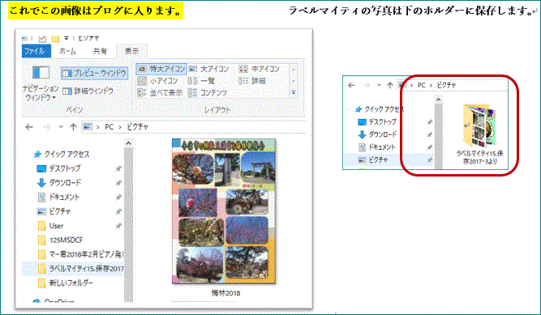Unpin ドキュメント via its pin icon, left window
The image size is (541, 315).
coord(118,197)
